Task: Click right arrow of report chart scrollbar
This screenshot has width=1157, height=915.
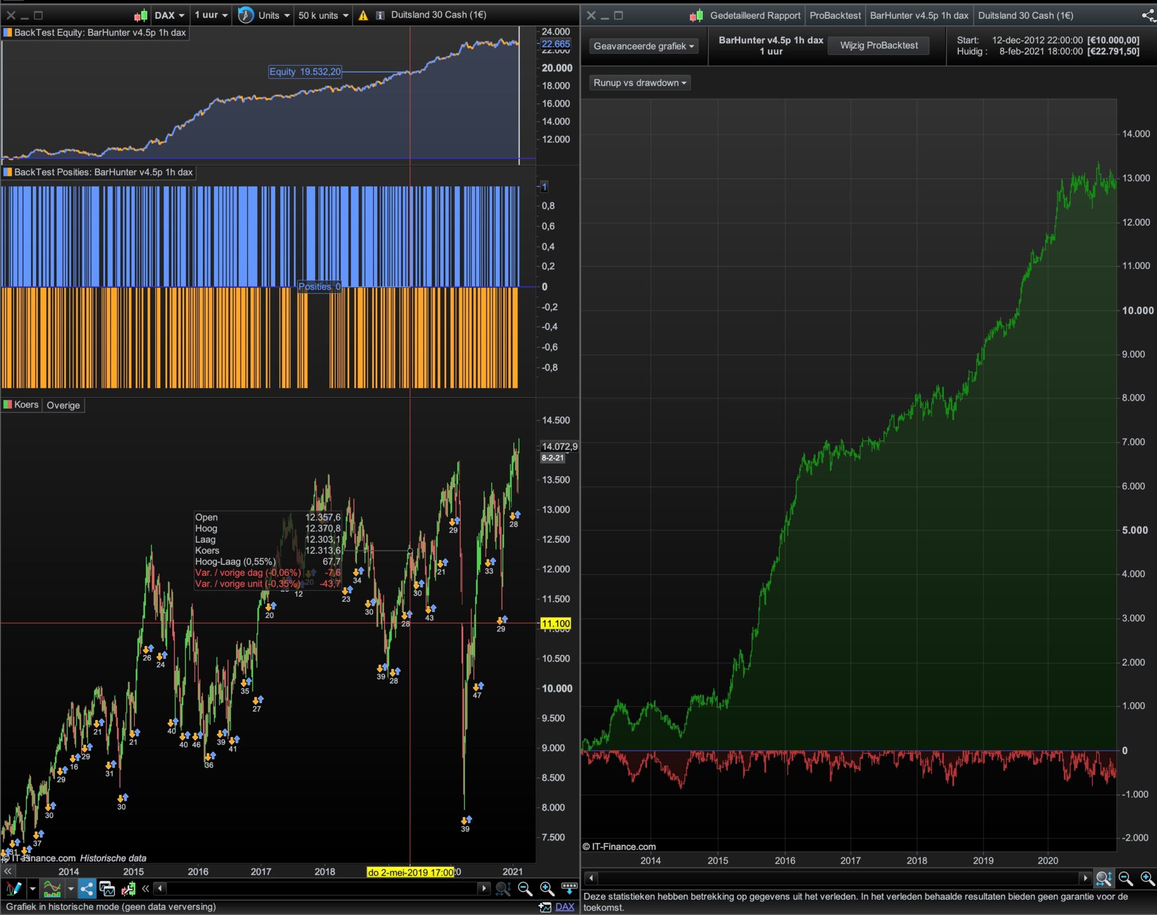Action: coord(1085,878)
